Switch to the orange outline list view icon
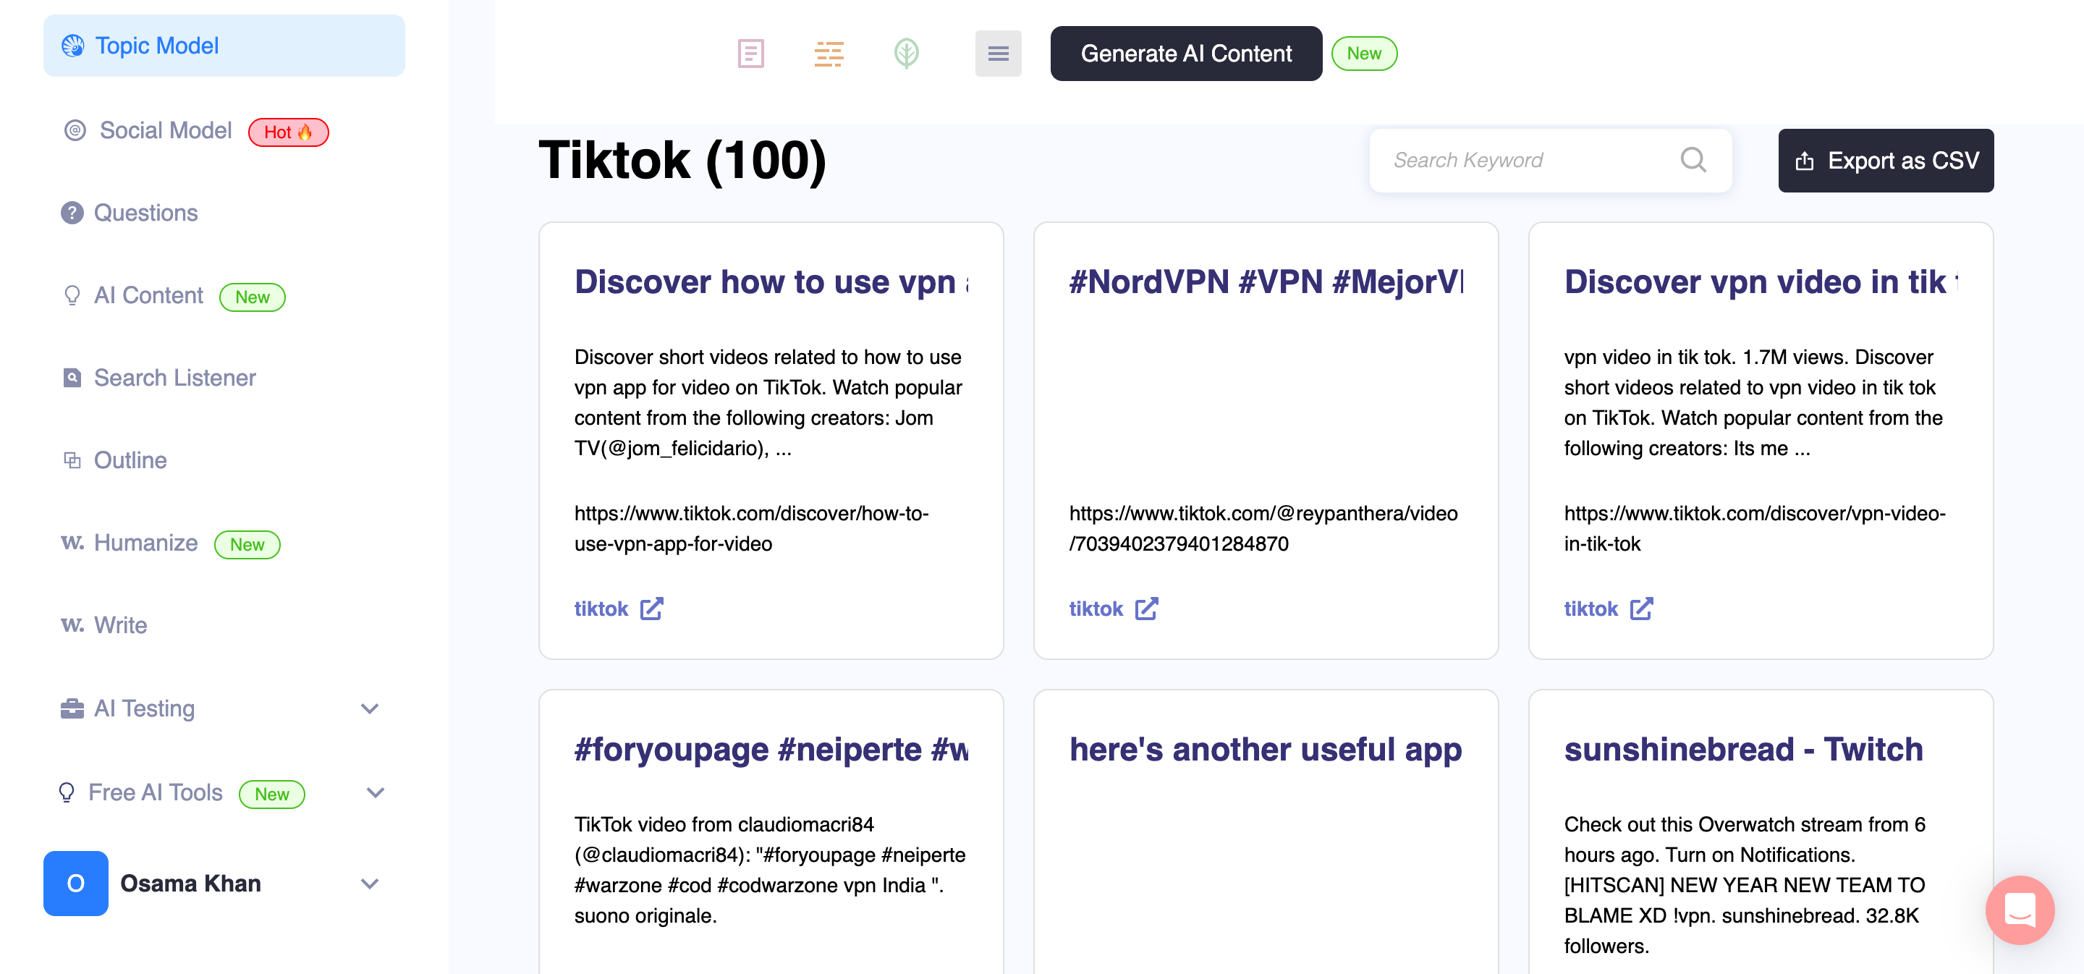Image resolution: width=2084 pixels, height=974 pixels. coord(829,54)
